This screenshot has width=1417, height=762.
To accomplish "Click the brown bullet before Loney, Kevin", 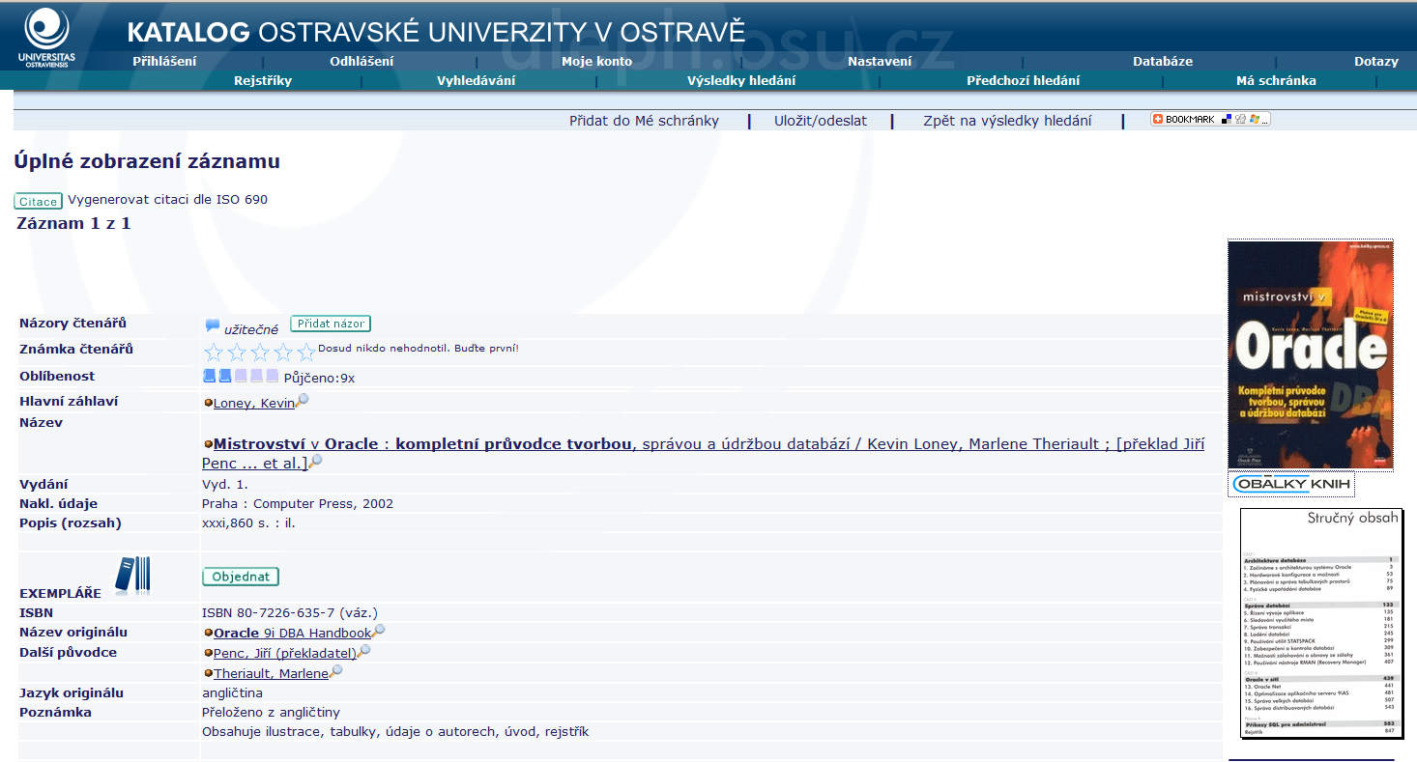I will point(208,404).
